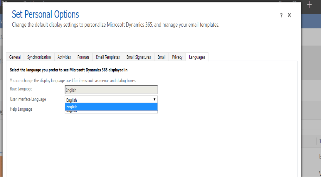Viewport: 323px width, 181px height.
Task: Switch to Email Signatures tab
Action: pos(139,57)
